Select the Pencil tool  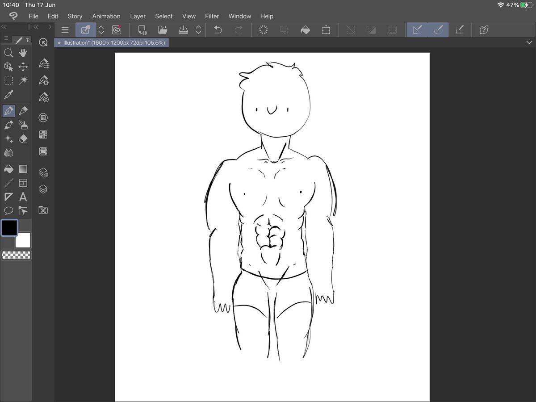point(23,111)
